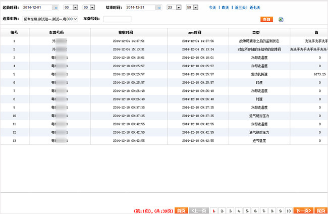Click row number 9 cell
Viewport: 328px width, 214px height.
tap(14, 108)
